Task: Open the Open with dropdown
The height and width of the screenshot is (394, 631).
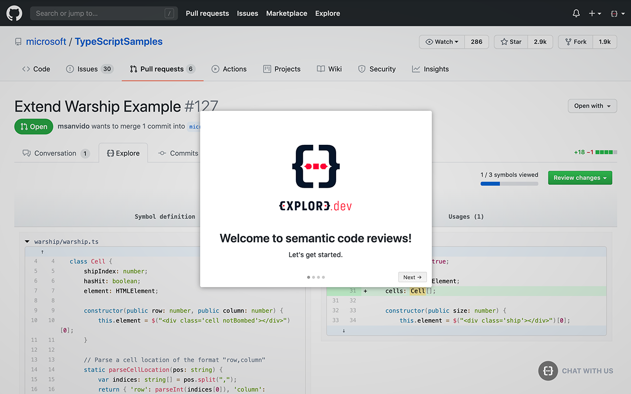Action: (592, 106)
